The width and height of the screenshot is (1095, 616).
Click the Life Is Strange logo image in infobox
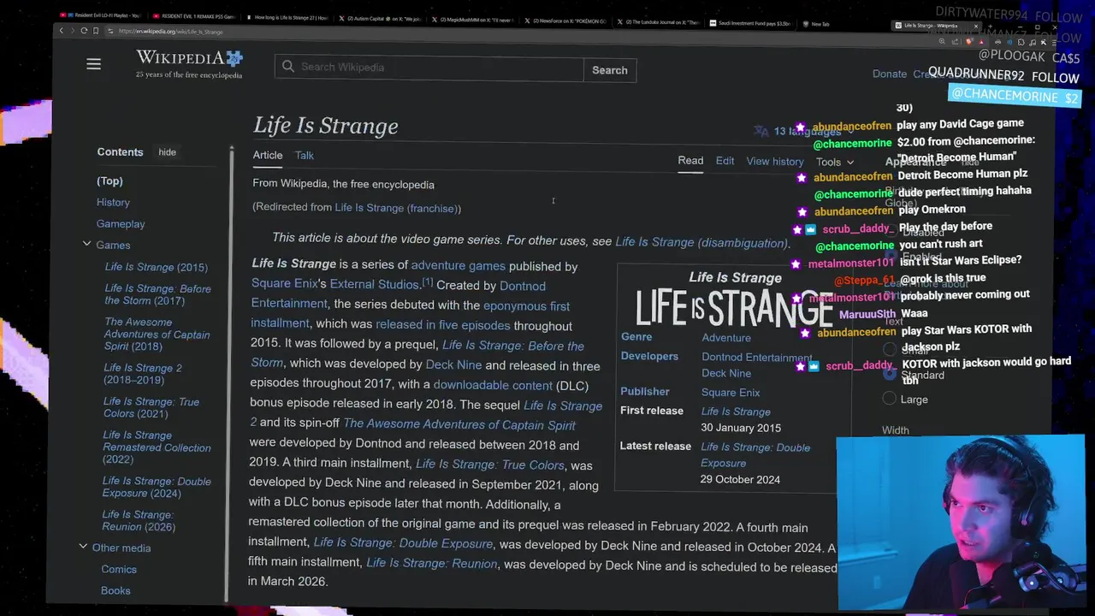(734, 307)
